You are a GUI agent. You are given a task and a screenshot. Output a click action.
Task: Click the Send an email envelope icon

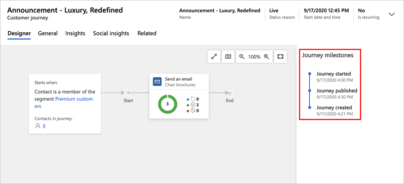157,81
